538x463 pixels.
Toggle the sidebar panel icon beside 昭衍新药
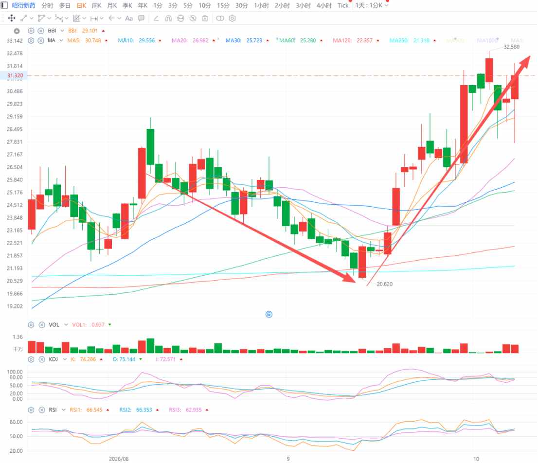4,5
